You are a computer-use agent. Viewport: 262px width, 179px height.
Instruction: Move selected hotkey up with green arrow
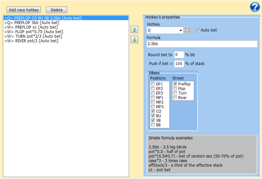[x=134, y=30]
